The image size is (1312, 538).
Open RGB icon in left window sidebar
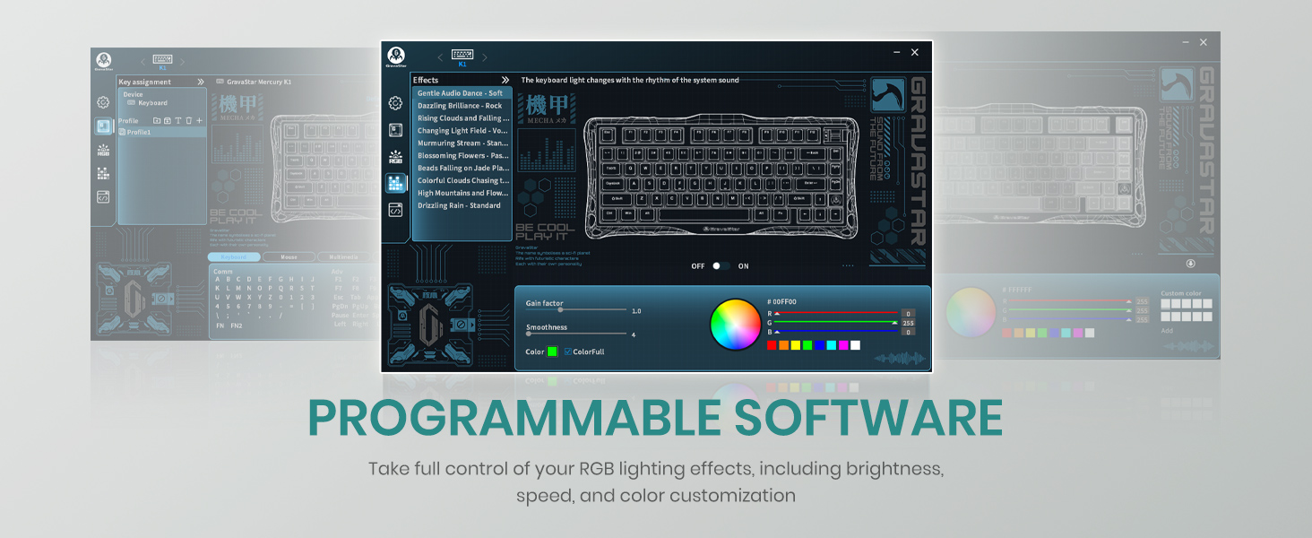pos(103,150)
